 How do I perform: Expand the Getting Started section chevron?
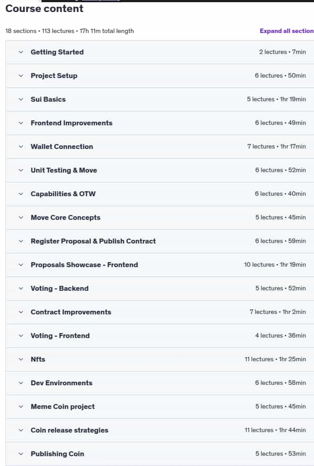tap(21, 52)
